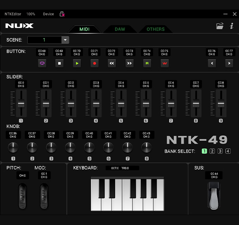Click the previous track arrow button
Image resolution: width=239 pixels, height=225 pixels.
click(x=212, y=63)
